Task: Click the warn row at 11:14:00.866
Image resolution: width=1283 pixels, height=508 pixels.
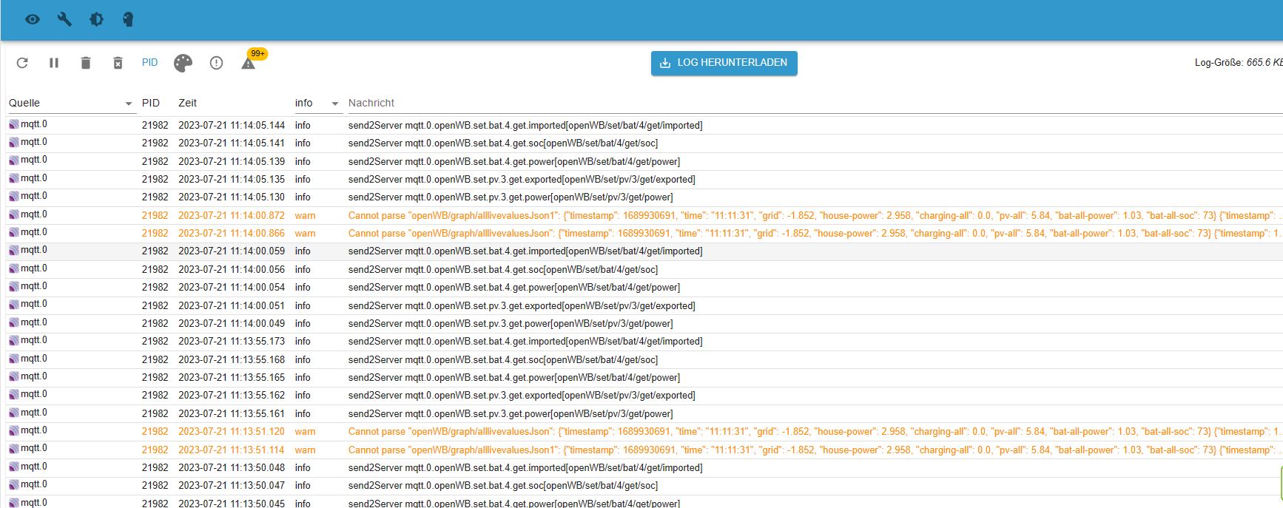Action: point(644,234)
